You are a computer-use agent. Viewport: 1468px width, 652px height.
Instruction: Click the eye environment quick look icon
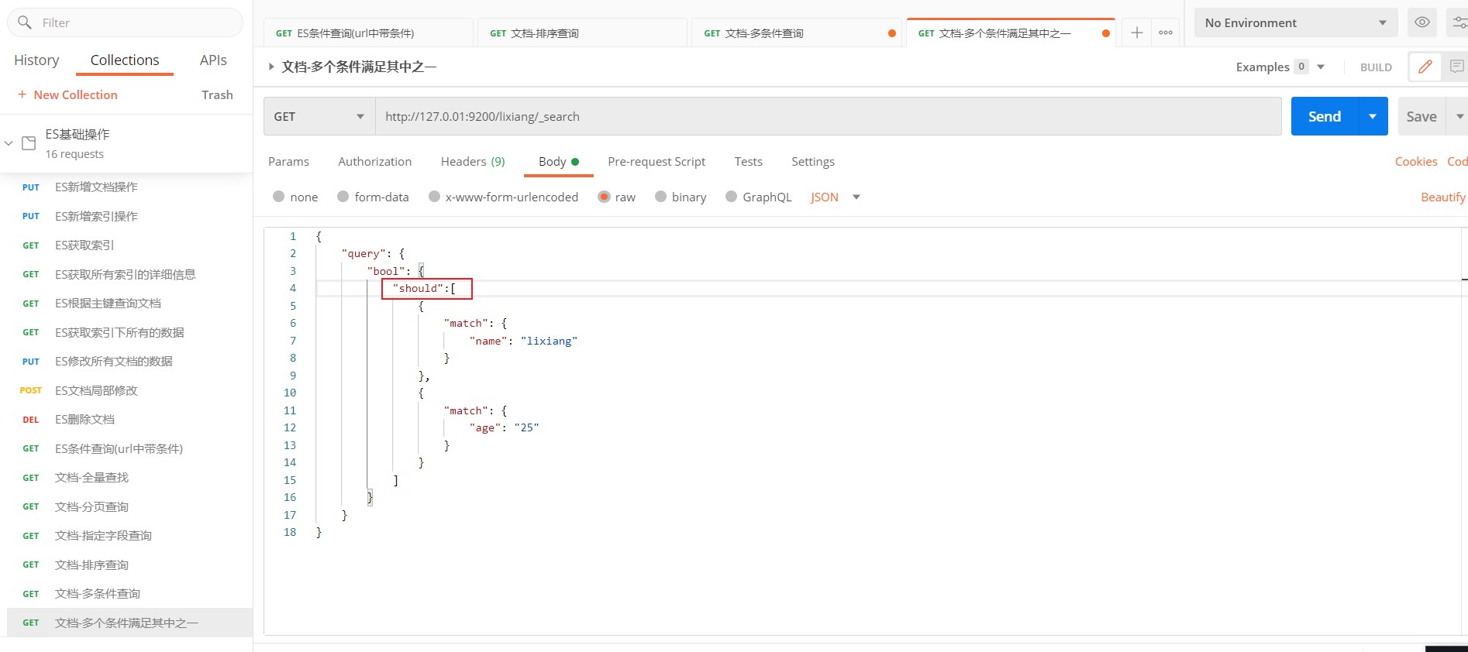pos(1422,22)
